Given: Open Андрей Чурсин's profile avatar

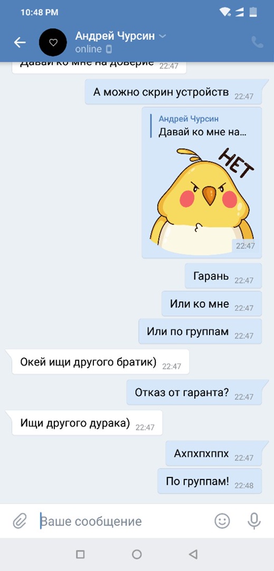Looking at the screenshot, I should coord(53,43).
